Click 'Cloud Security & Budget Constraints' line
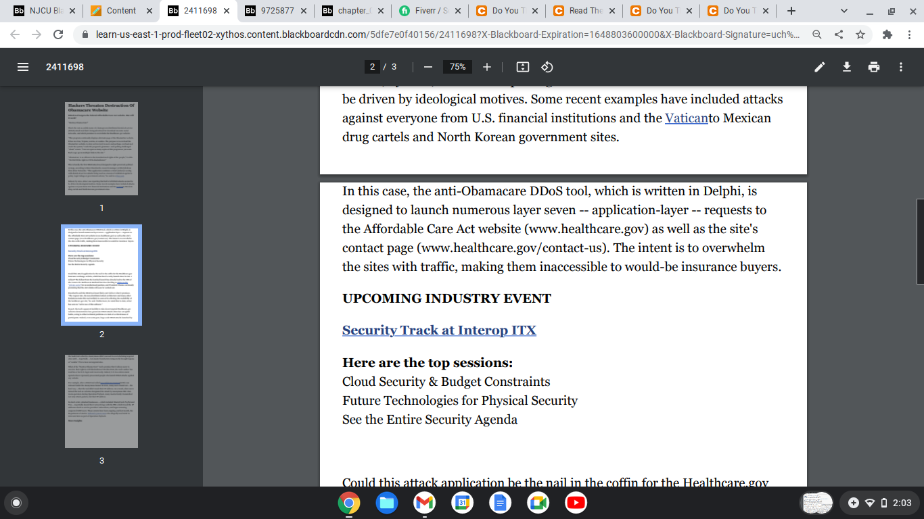 pyautogui.click(x=446, y=382)
